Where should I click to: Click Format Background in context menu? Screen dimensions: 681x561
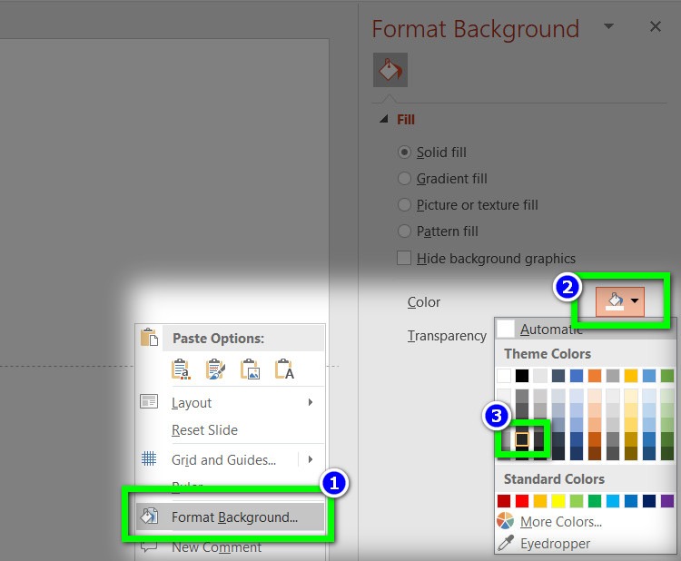[233, 517]
